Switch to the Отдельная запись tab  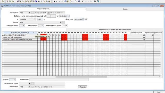pos(44,9)
